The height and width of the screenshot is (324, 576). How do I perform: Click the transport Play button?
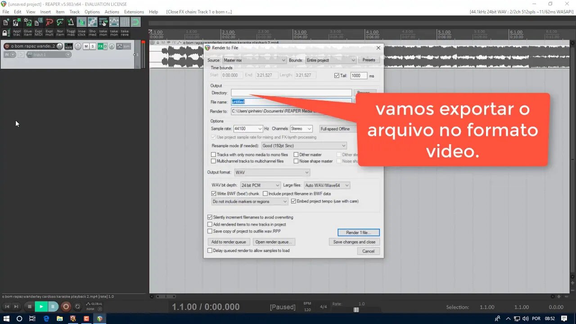[41, 306]
